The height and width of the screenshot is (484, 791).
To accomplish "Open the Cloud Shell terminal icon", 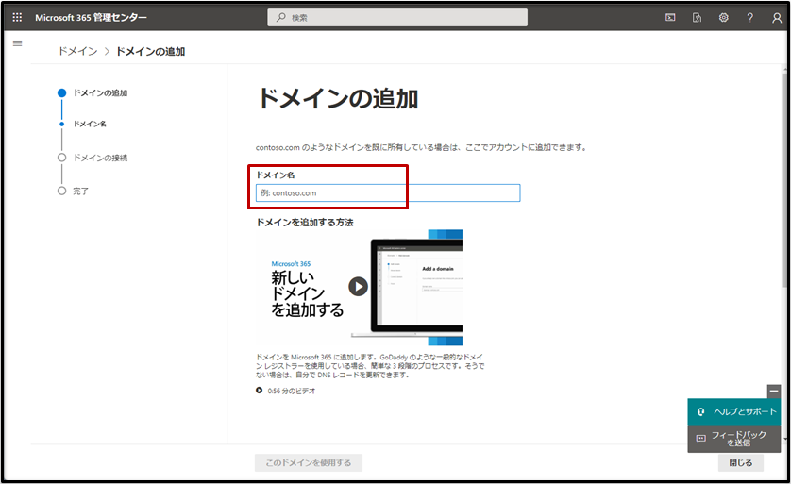I will coord(670,18).
